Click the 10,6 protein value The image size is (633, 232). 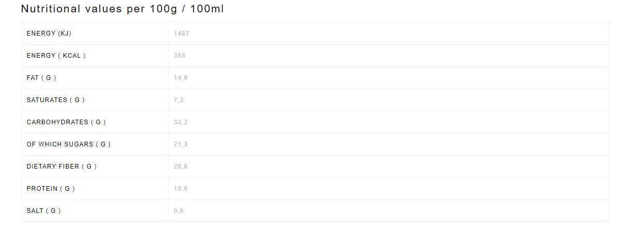(x=180, y=189)
